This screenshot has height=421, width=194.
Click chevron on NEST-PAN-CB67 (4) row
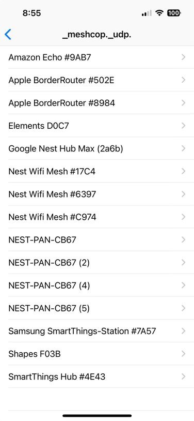tap(183, 285)
